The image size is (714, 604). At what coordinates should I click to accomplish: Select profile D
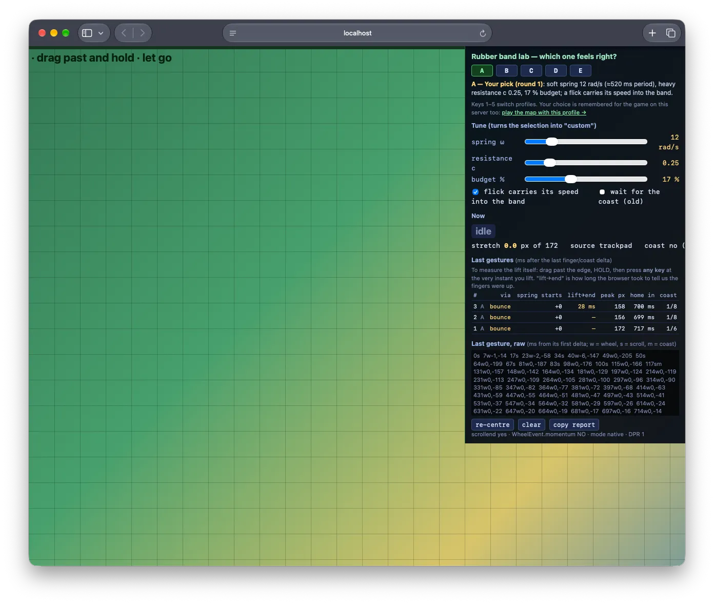click(x=556, y=71)
